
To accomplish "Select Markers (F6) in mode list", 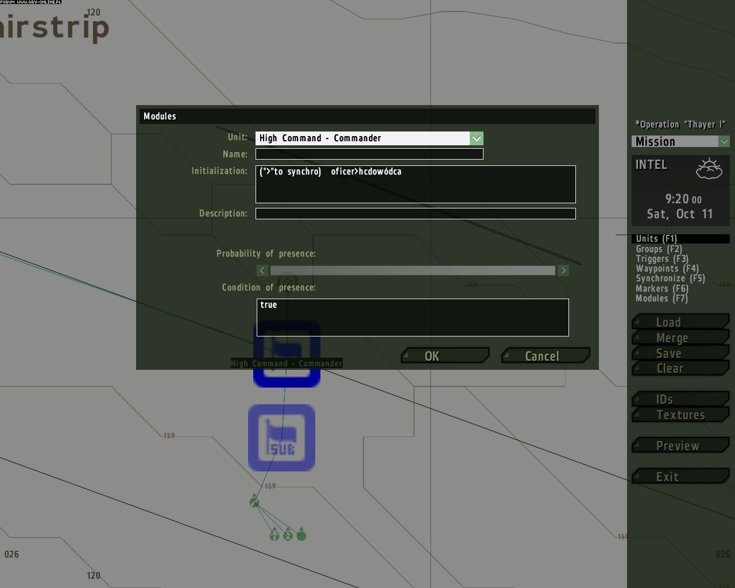I will pos(661,289).
